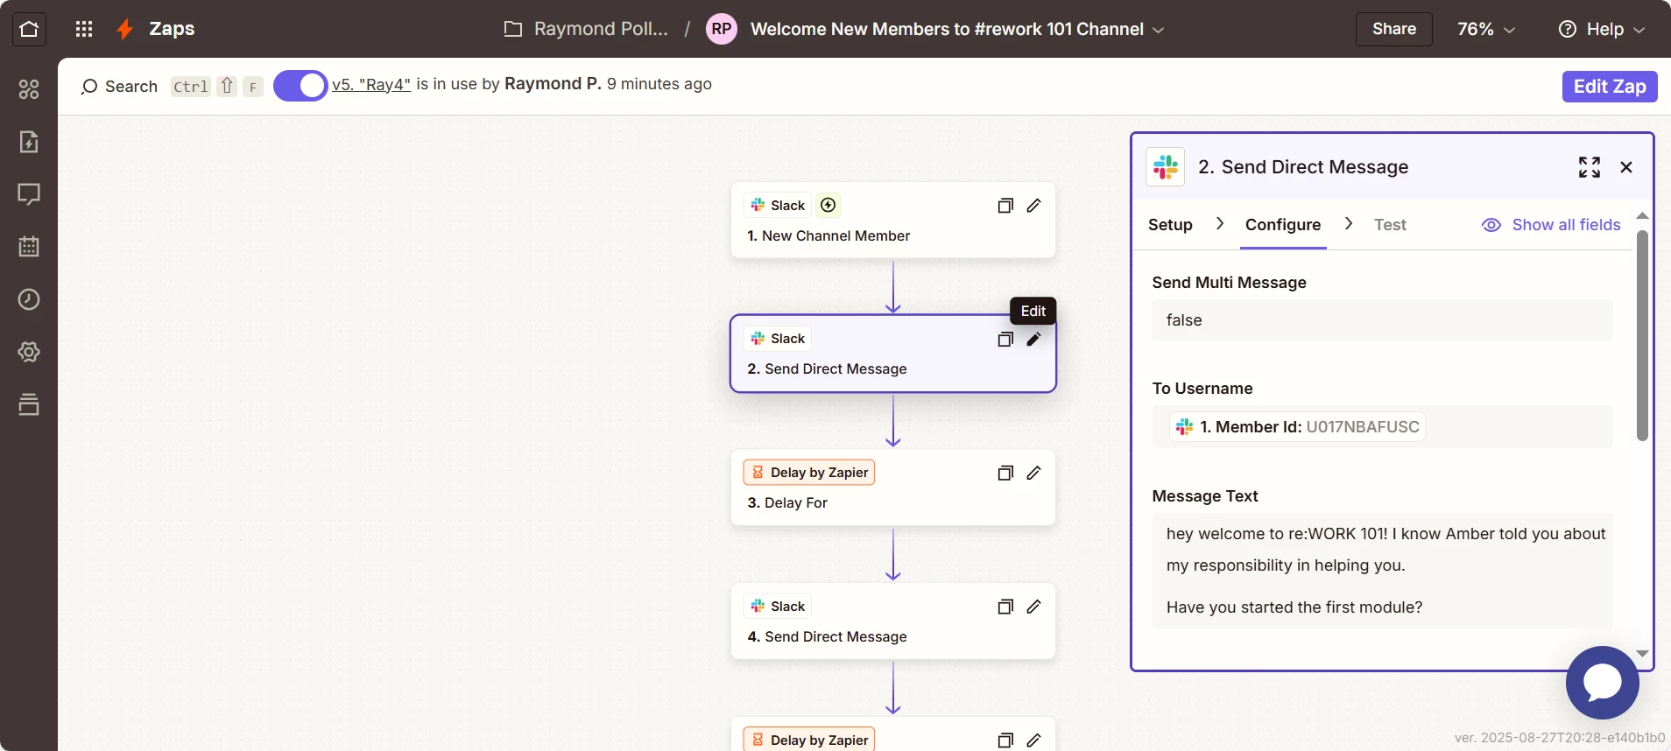Open the apps grid menu

[84, 29]
